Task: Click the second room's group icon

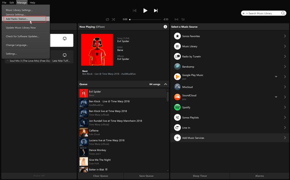Action: (x=64, y=55)
